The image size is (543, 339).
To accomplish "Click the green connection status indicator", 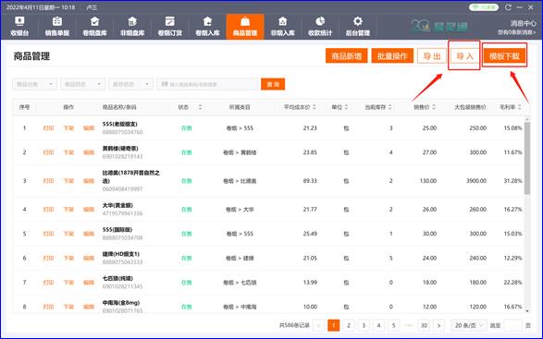I will pyautogui.click(x=484, y=7).
